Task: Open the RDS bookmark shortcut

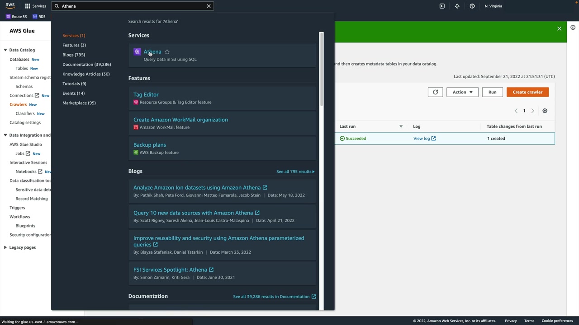Action: click(x=39, y=17)
